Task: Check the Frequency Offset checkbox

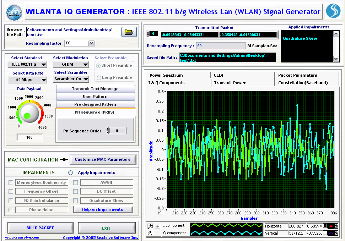Action: [11, 192]
